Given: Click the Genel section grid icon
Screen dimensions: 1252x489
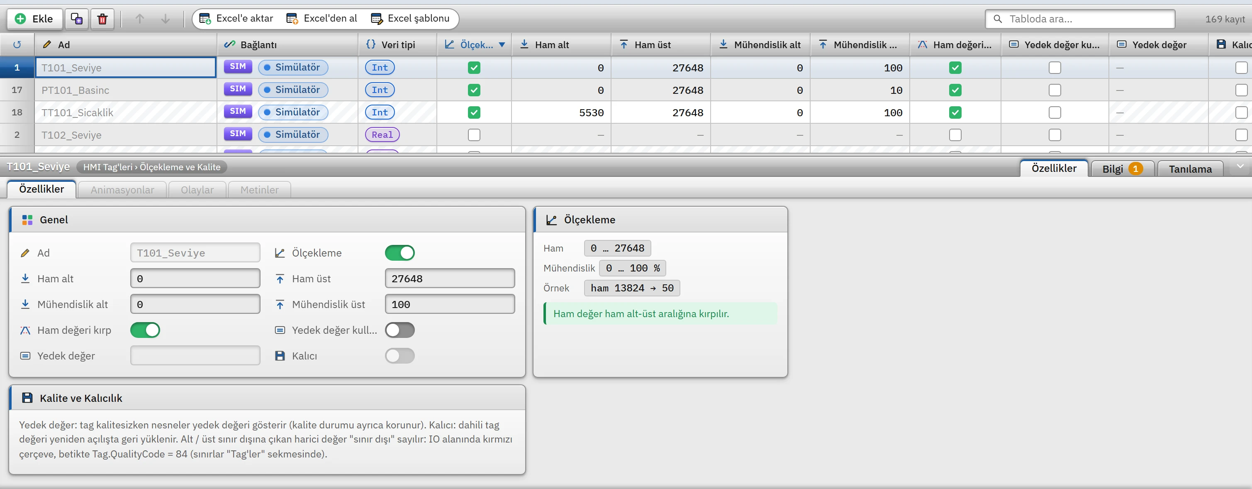Looking at the screenshot, I should pos(27,220).
